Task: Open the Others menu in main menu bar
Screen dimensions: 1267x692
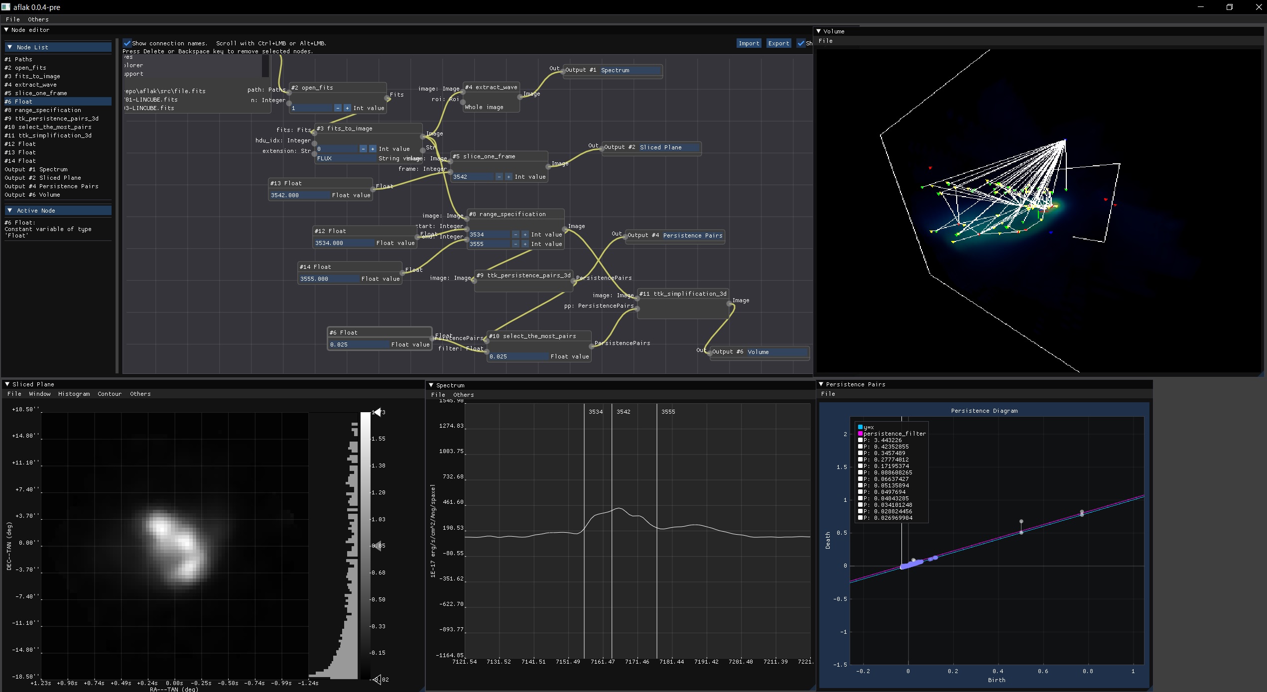Action: (38, 19)
